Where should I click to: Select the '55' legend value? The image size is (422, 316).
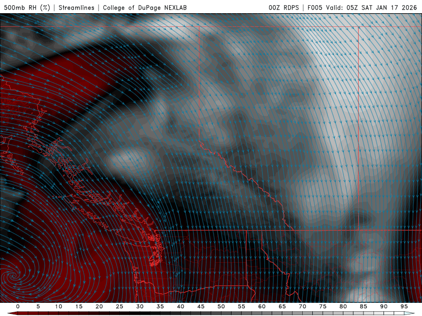click(241, 307)
